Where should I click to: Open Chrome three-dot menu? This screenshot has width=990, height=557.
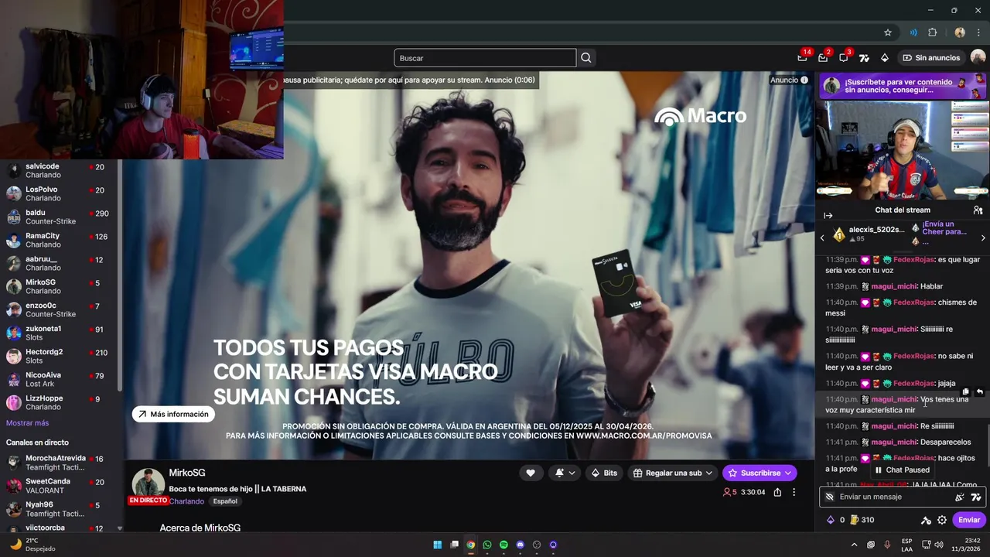pyautogui.click(x=978, y=32)
